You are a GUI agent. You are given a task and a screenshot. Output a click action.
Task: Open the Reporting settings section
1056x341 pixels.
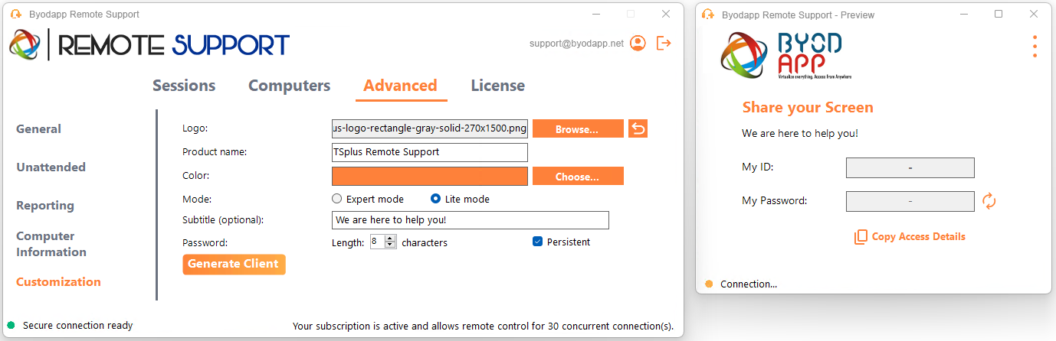(x=45, y=206)
